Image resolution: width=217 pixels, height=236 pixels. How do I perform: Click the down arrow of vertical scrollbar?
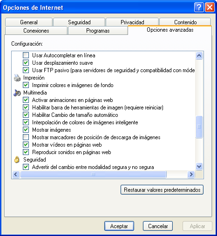(x=199, y=167)
